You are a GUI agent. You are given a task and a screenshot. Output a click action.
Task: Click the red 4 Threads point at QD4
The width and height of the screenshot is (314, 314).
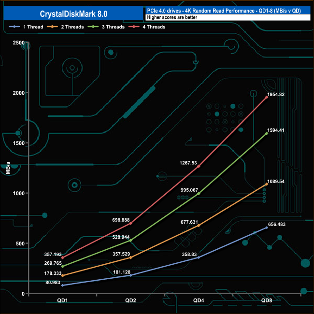pos(199,166)
